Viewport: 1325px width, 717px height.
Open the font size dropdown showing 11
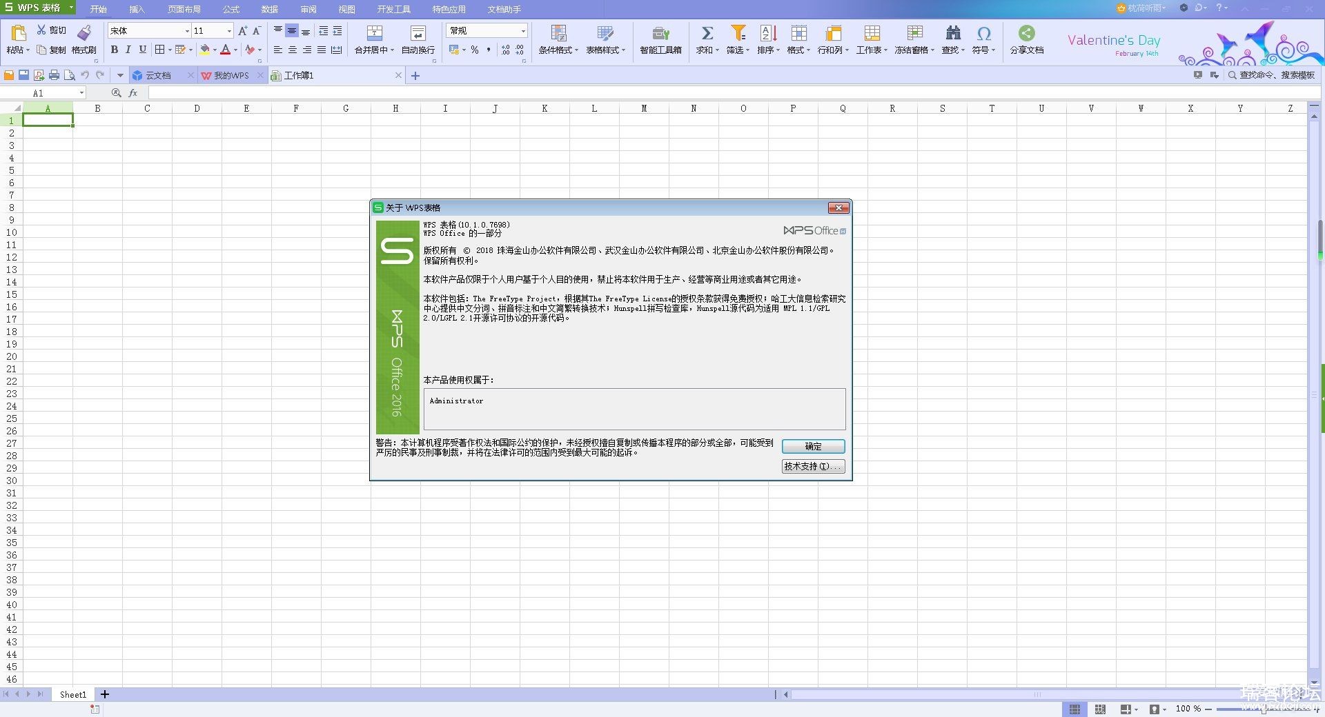pos(229,31)
